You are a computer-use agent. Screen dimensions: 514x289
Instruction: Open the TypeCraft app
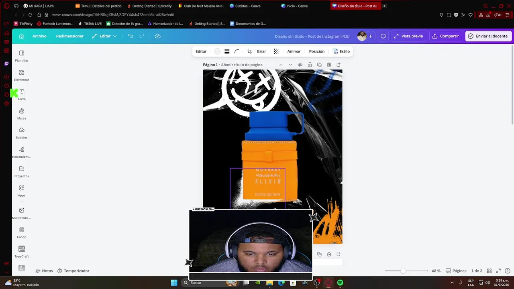pos(22,252)
